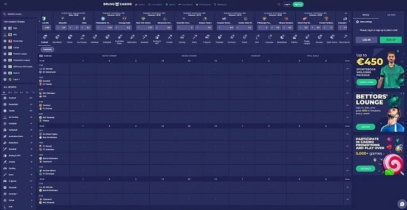Open Bundesliga in Top Competitions

pyautogui.click(x=18, y=41)
